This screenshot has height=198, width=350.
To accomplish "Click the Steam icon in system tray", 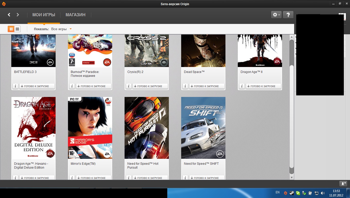I will pyautogui.click(x=292, y=193).
